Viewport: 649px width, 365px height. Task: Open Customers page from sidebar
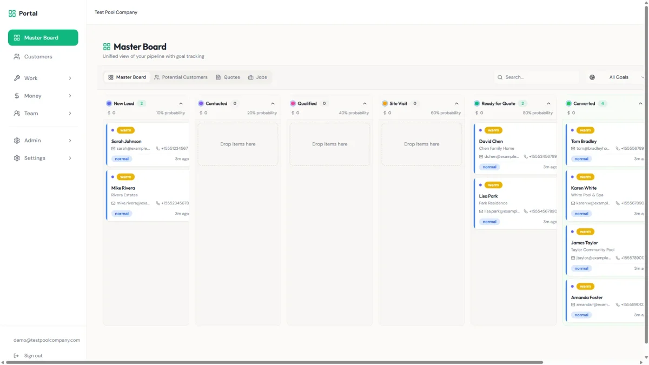38,57
